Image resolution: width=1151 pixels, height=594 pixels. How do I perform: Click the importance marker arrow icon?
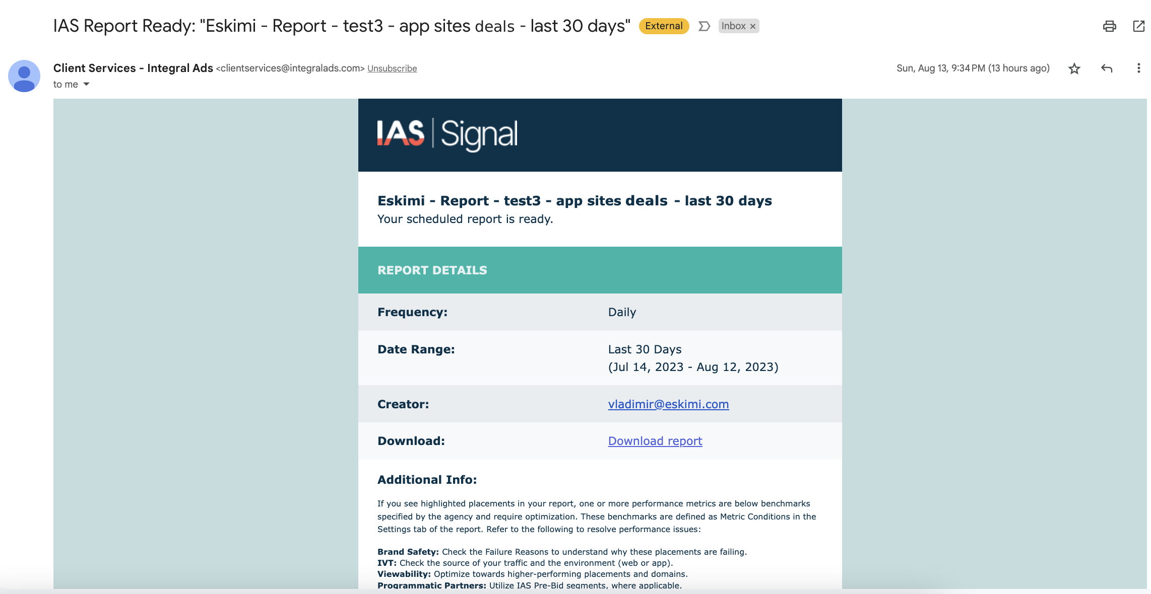pyautogui.click(x=704, y=26)
